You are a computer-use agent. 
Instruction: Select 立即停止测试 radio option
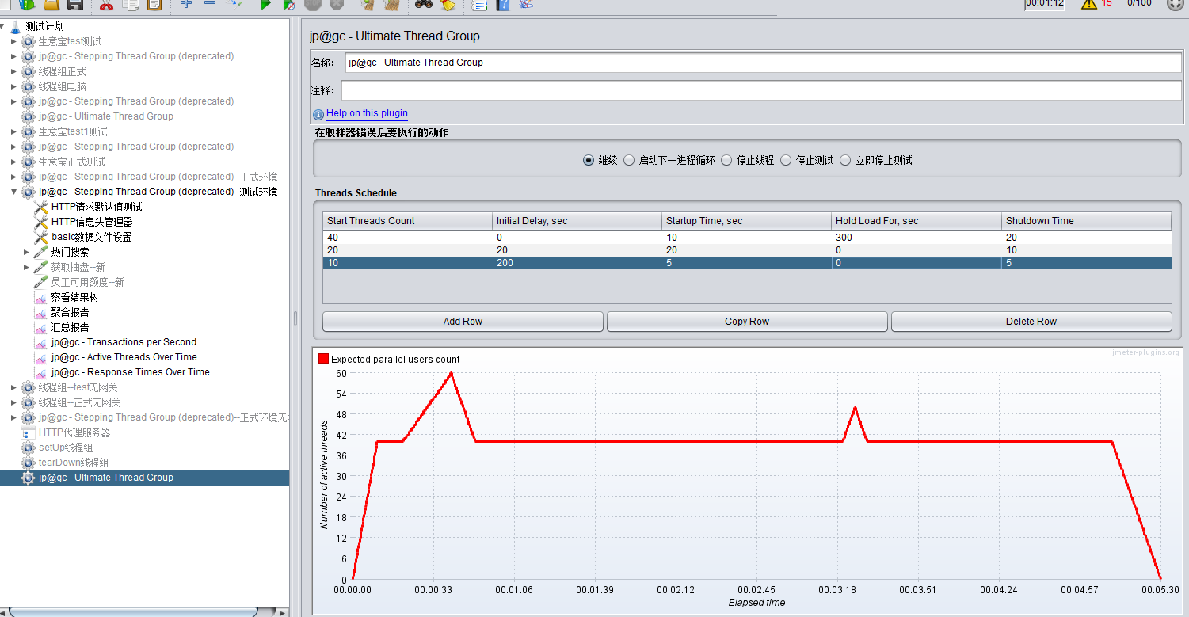[x=845, y=160]
